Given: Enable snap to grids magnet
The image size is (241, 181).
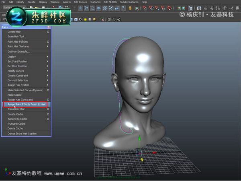Looking at the screenshot, I should pos(145,8).
